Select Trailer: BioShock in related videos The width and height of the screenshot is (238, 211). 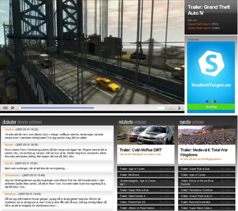146,175
